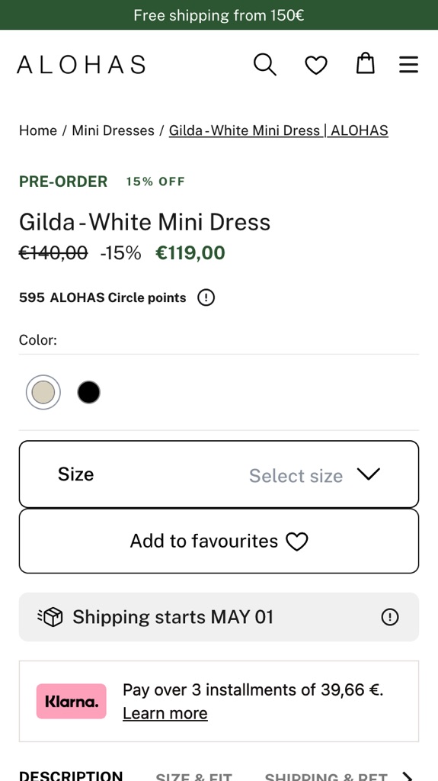
Task: Open the search magnifier icon
Action: pyautogui.click(x=265, y=65)
